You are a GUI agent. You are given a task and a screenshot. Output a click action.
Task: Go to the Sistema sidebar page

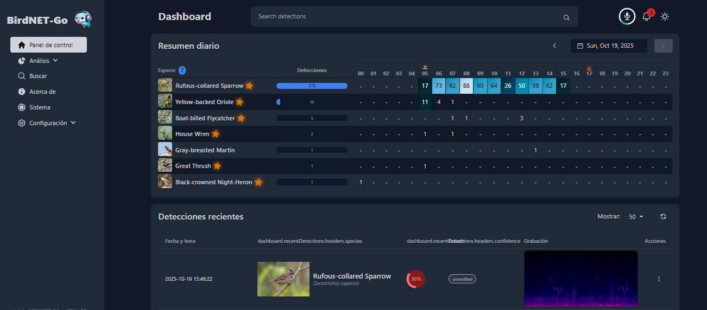click(x=40, y=107)
